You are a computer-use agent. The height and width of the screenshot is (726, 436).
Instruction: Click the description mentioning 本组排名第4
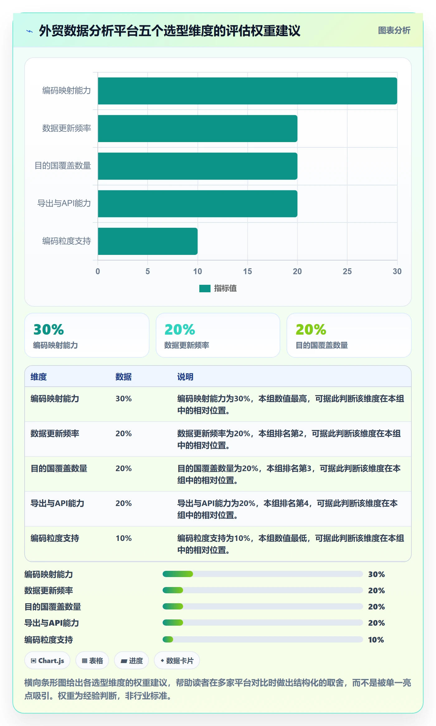[x=288, y=509]
